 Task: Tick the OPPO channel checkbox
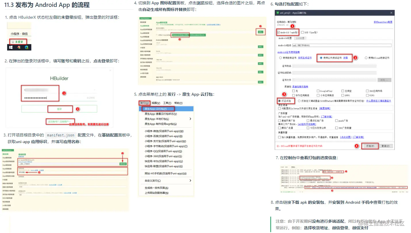tap(343, 95)
